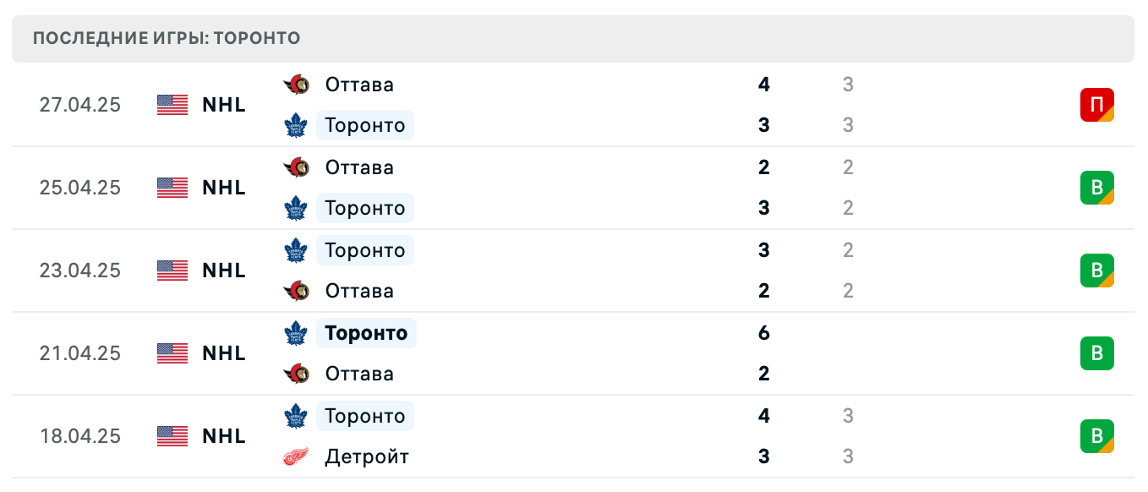
Task: Select the NHL league in the top match
Action: pos(223,105)
